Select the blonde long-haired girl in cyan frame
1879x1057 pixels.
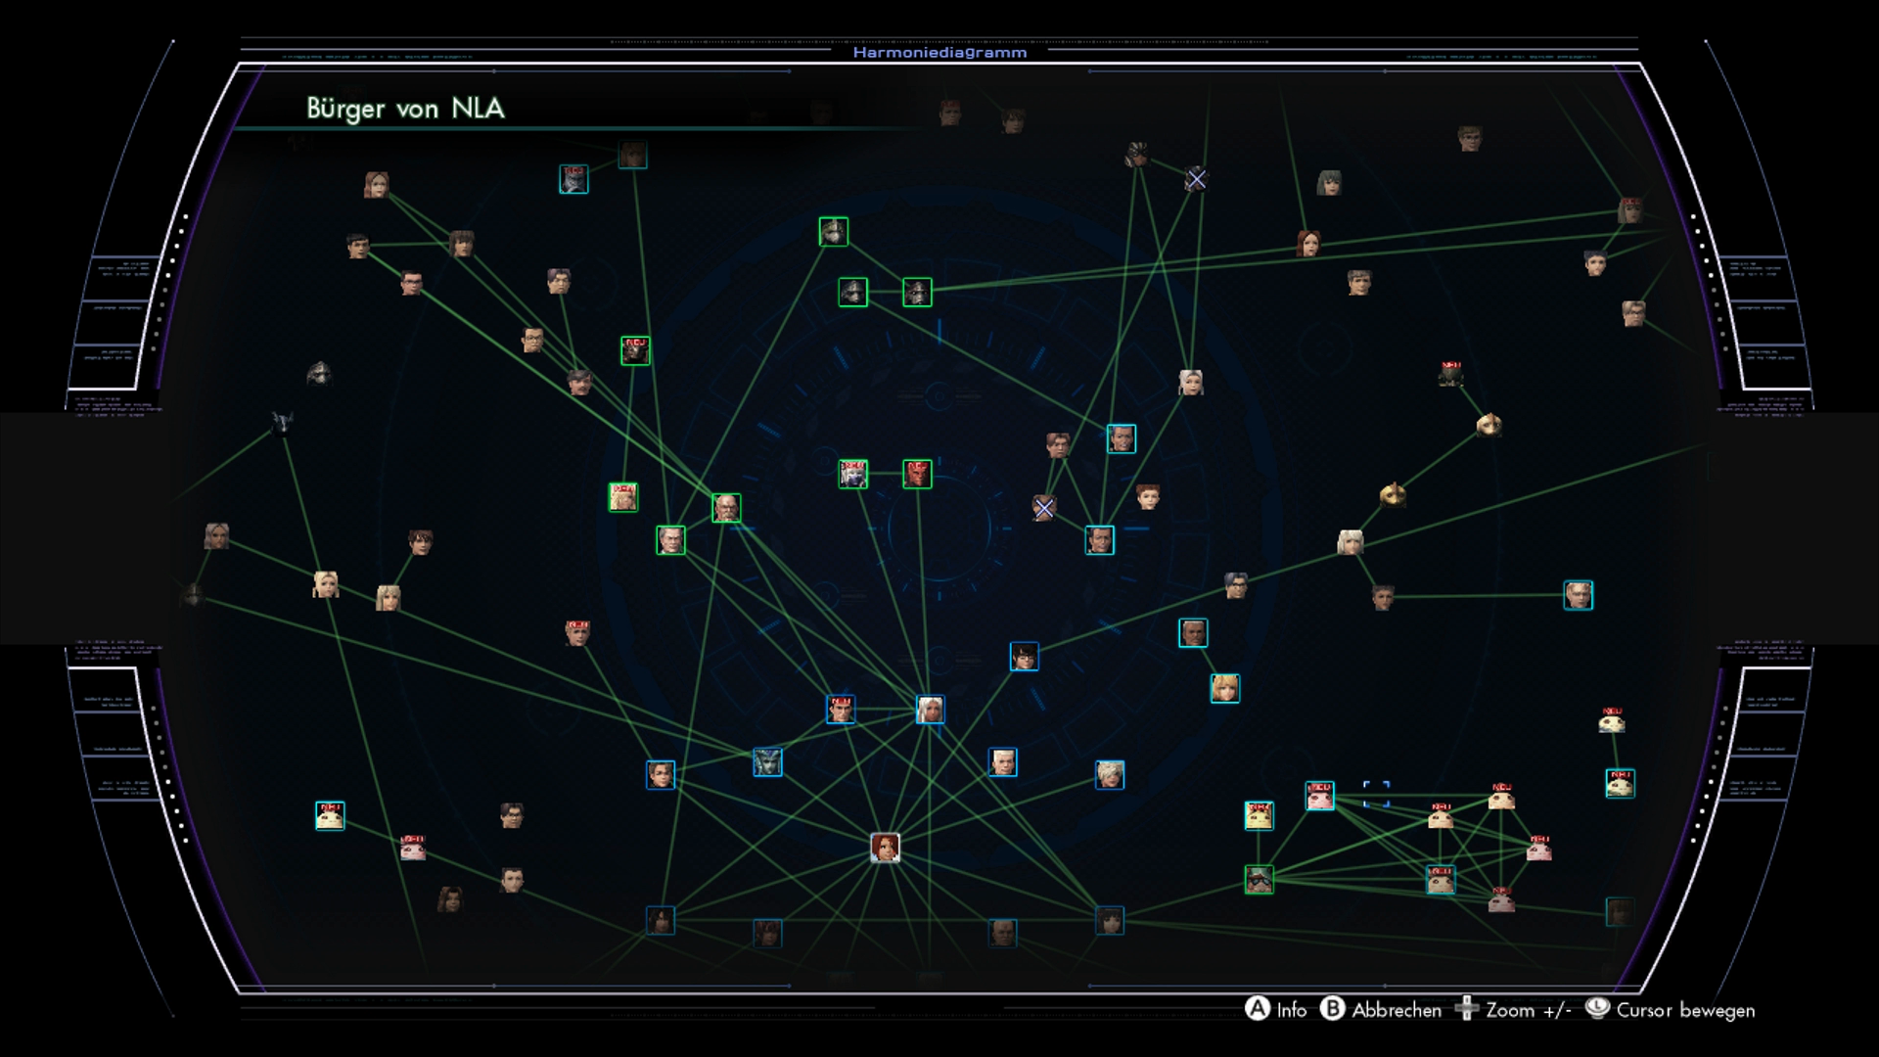pyautogui.click(x=1225, y=688)
